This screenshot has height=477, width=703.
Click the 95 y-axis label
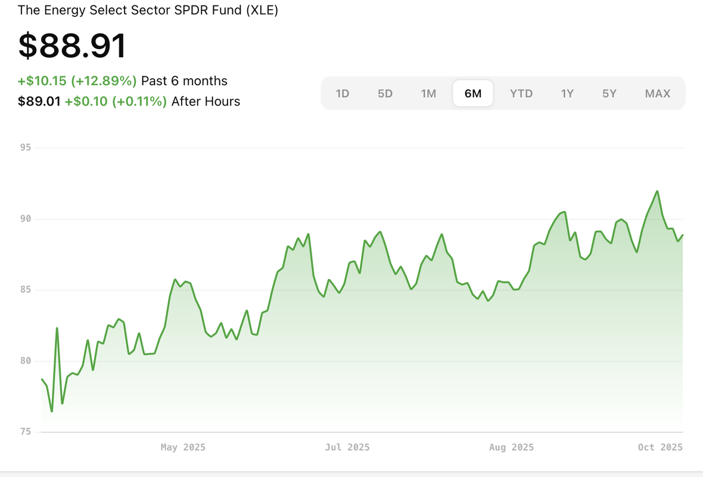coord(26,147)
